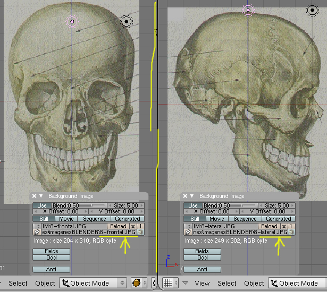Select Movie source type in right panel

click(x=217, y=219)
